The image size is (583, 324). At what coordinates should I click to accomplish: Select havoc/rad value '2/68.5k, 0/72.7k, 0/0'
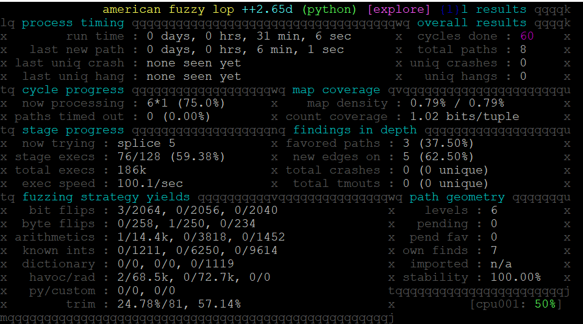coord(194,277)
